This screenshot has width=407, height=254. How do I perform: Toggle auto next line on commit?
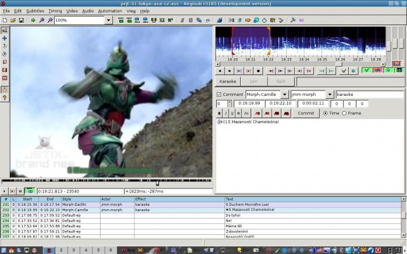pos(378,70)
